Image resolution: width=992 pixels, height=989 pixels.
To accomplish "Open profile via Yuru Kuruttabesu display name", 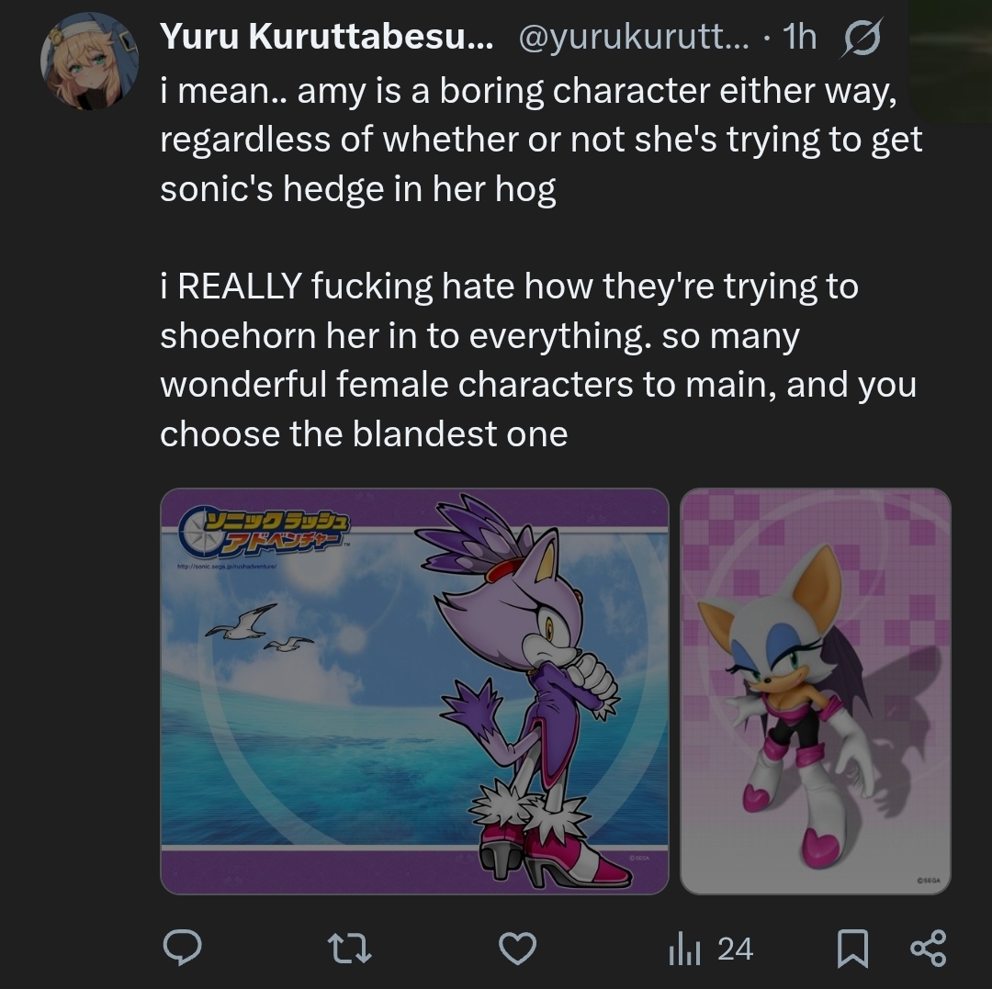I will click(x=326, y=36).
